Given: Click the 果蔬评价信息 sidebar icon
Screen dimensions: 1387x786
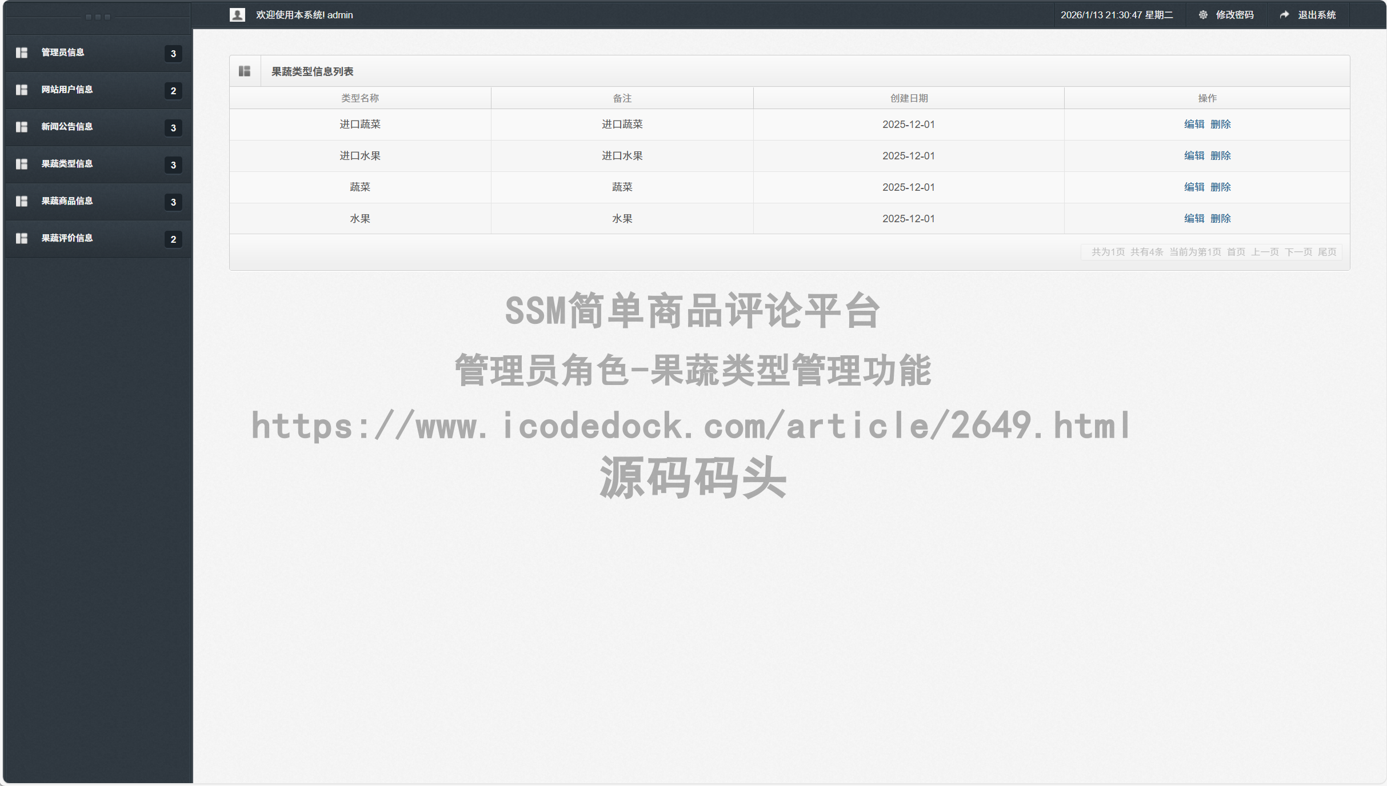Looking at the screenshot, I should click(x=22, y=238).
